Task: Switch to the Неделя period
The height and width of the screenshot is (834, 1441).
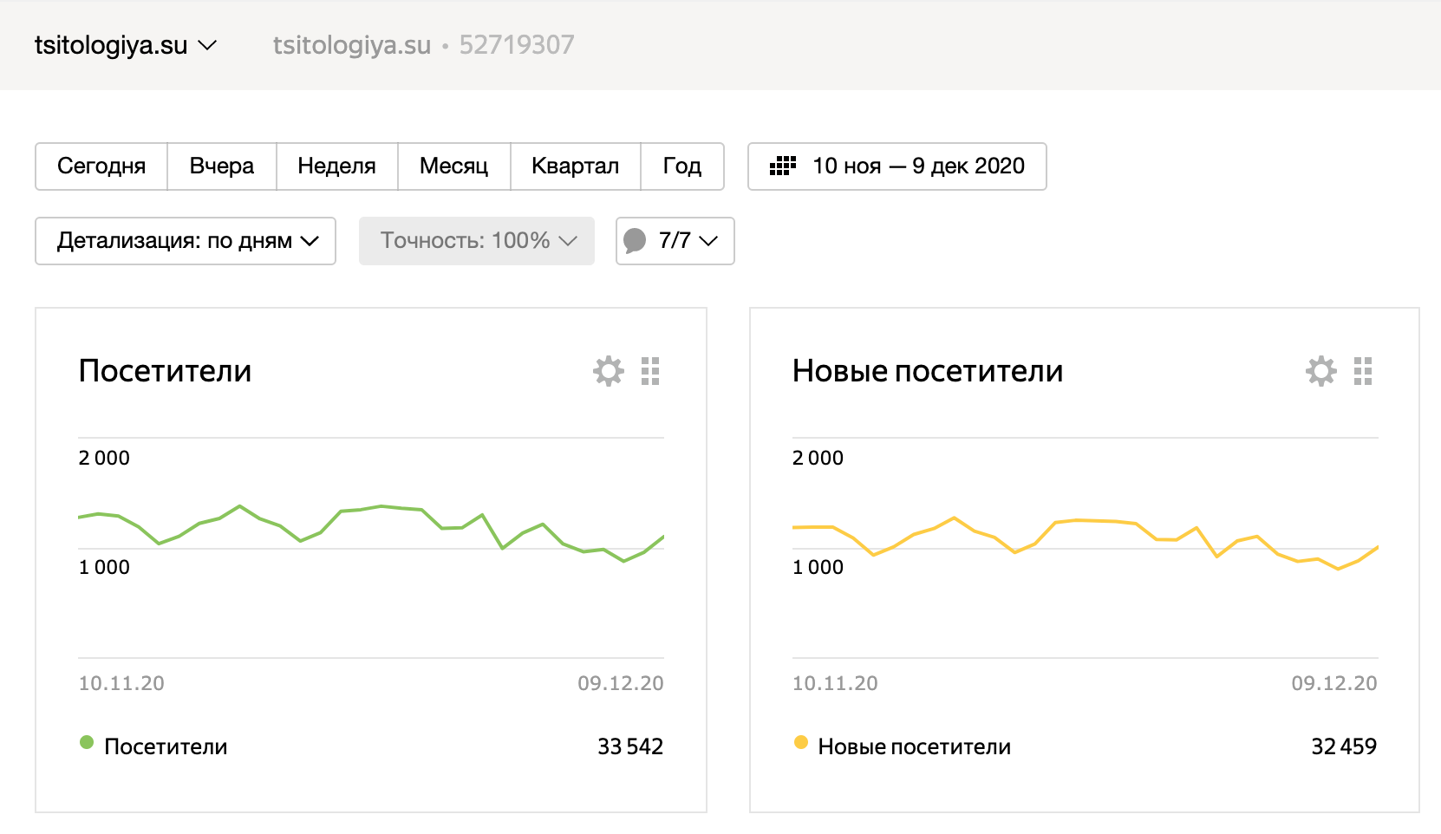Action: [336, 166]
